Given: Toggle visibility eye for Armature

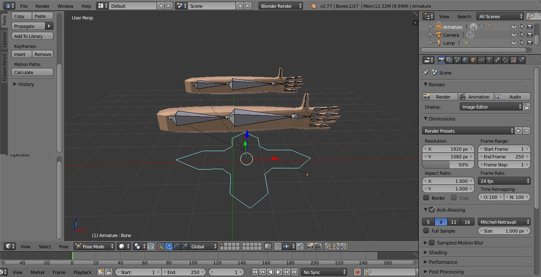Looking at the screenshot, I should pyautogui.click(x=514, y=27).
